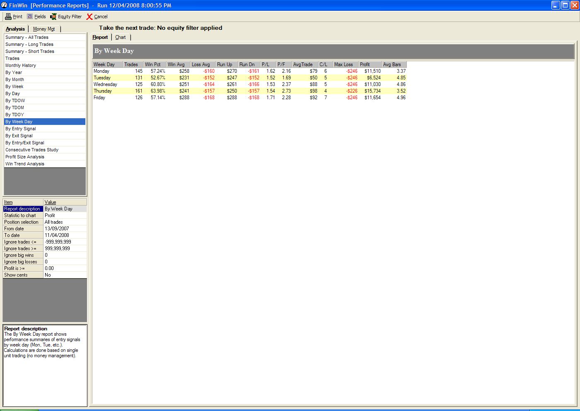Click the Ignore trades >= value field
The width and height of the screenshot is (580, 411).
pos(65,249)
